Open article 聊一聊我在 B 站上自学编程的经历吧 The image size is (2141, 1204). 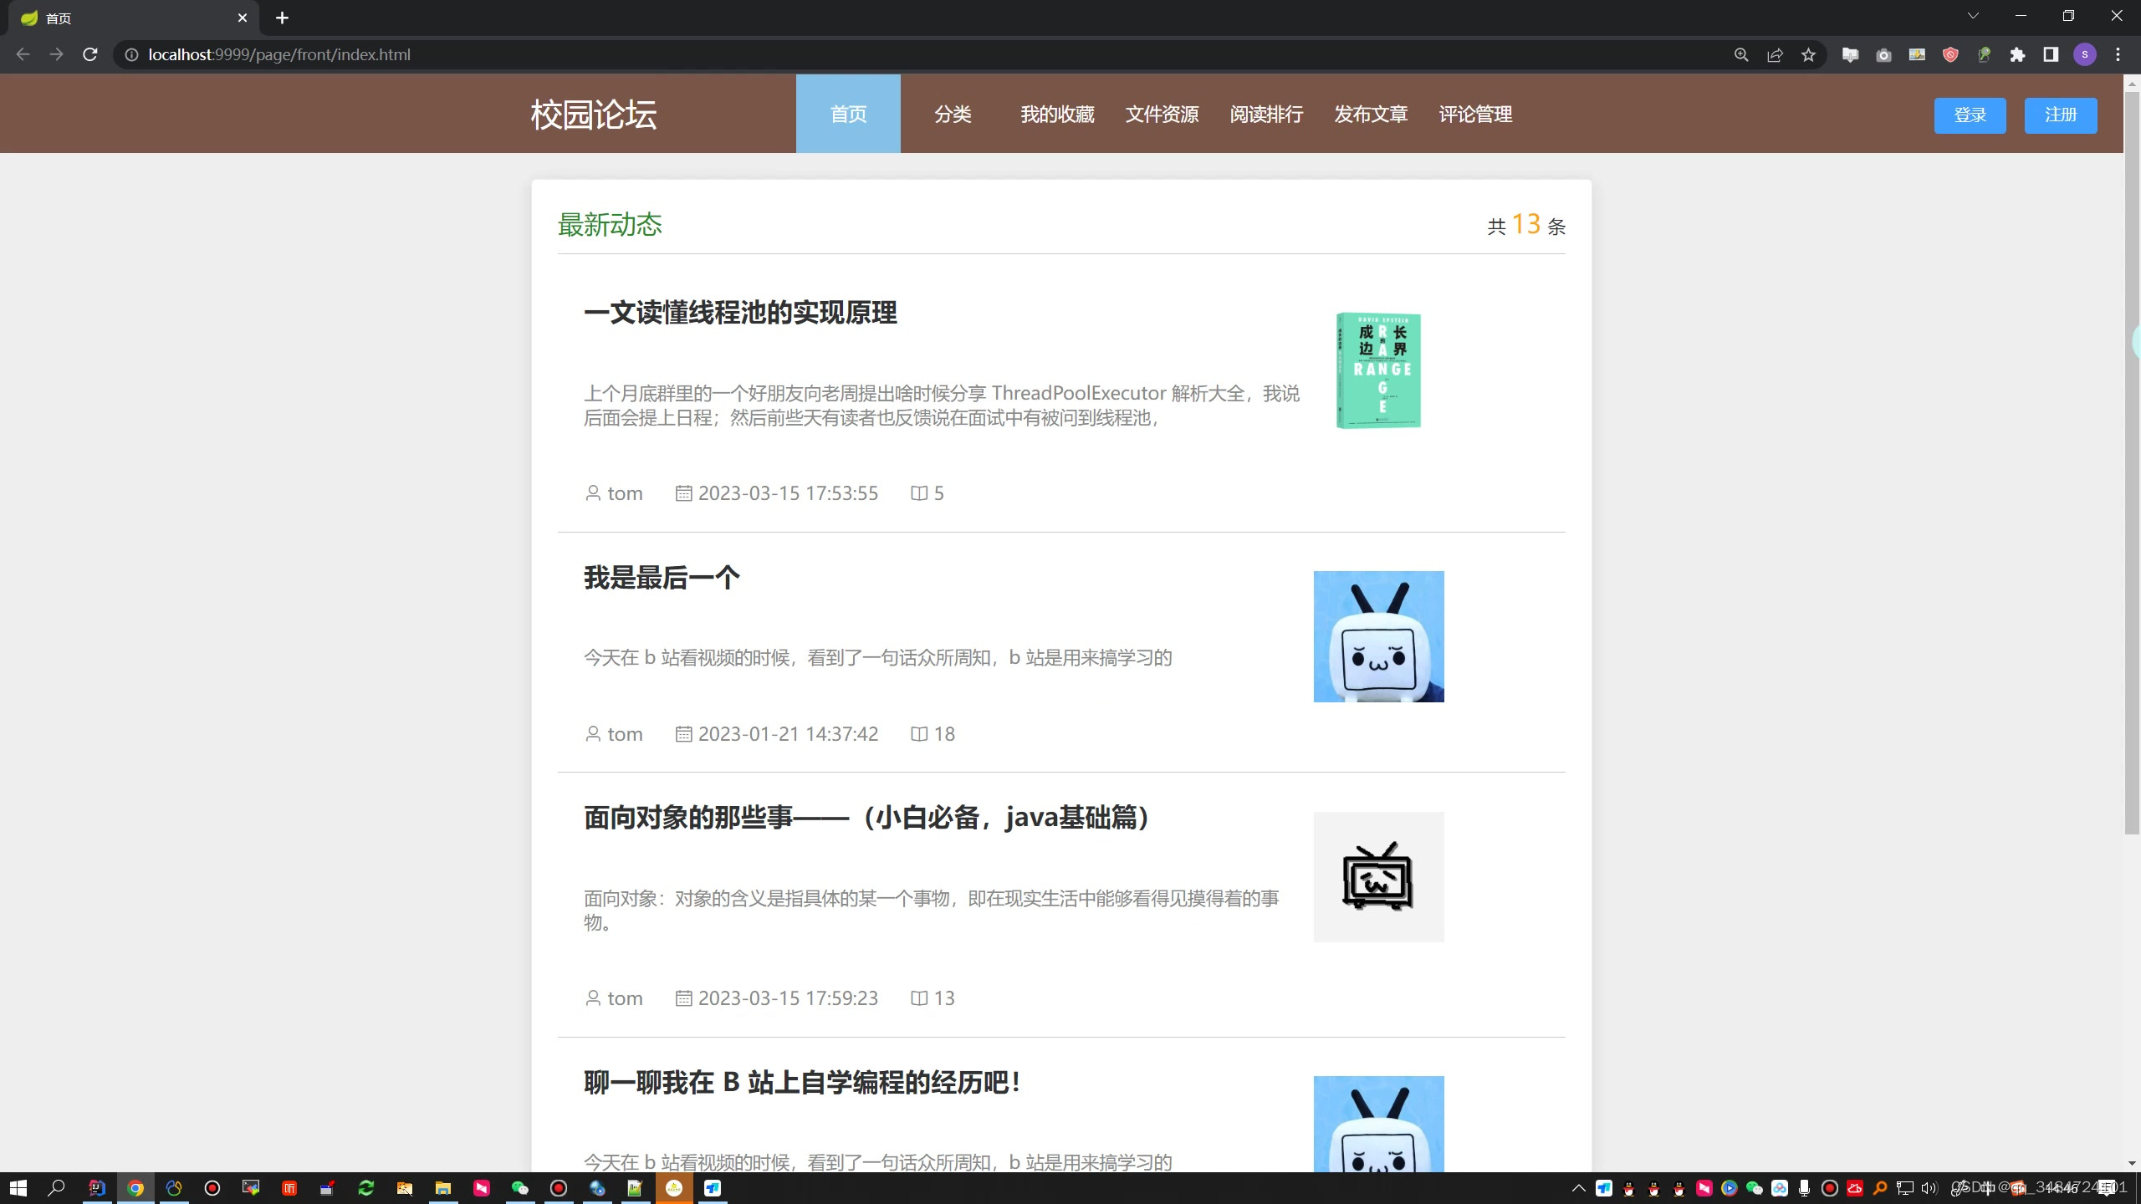802,1083
